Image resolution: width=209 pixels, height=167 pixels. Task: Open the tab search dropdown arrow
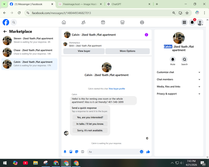(4, 4)
